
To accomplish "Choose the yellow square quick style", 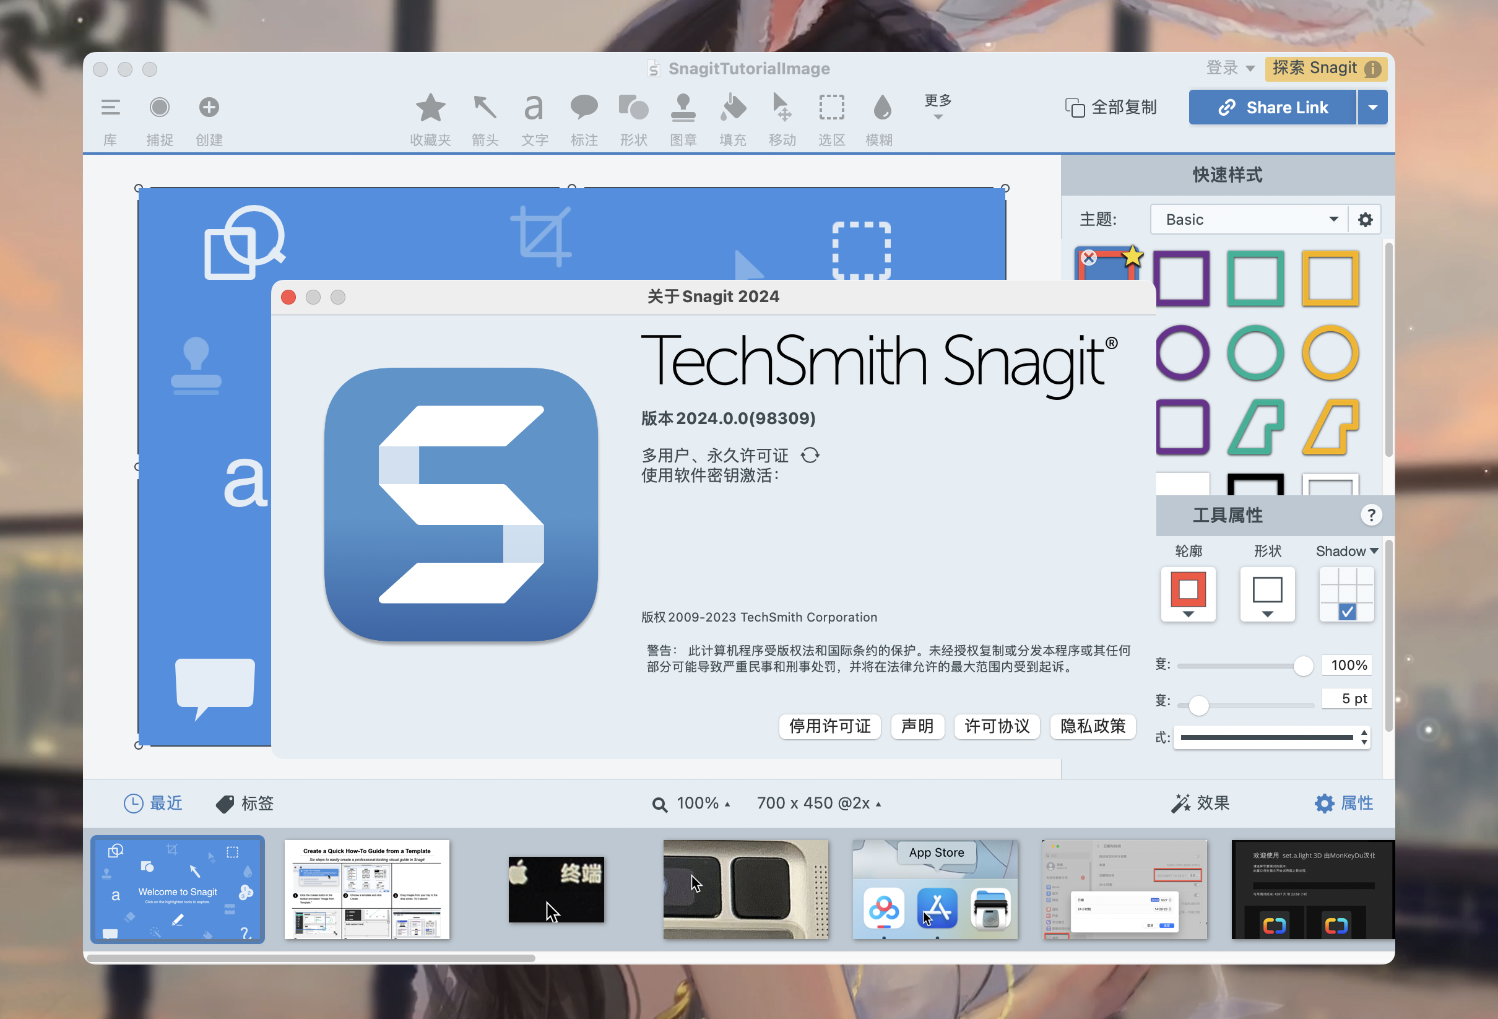I will [1330, 279].
